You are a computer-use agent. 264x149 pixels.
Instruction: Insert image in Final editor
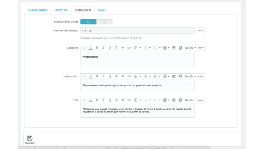(174, 100)
